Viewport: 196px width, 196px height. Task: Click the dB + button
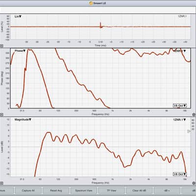[x=167, y=191]
